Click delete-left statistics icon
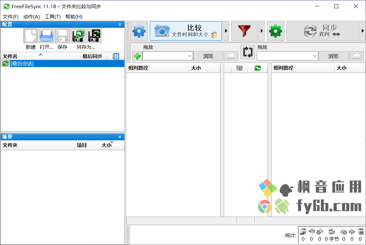The image size is (366, 245). pyautogui.click(x=303, y=231)
